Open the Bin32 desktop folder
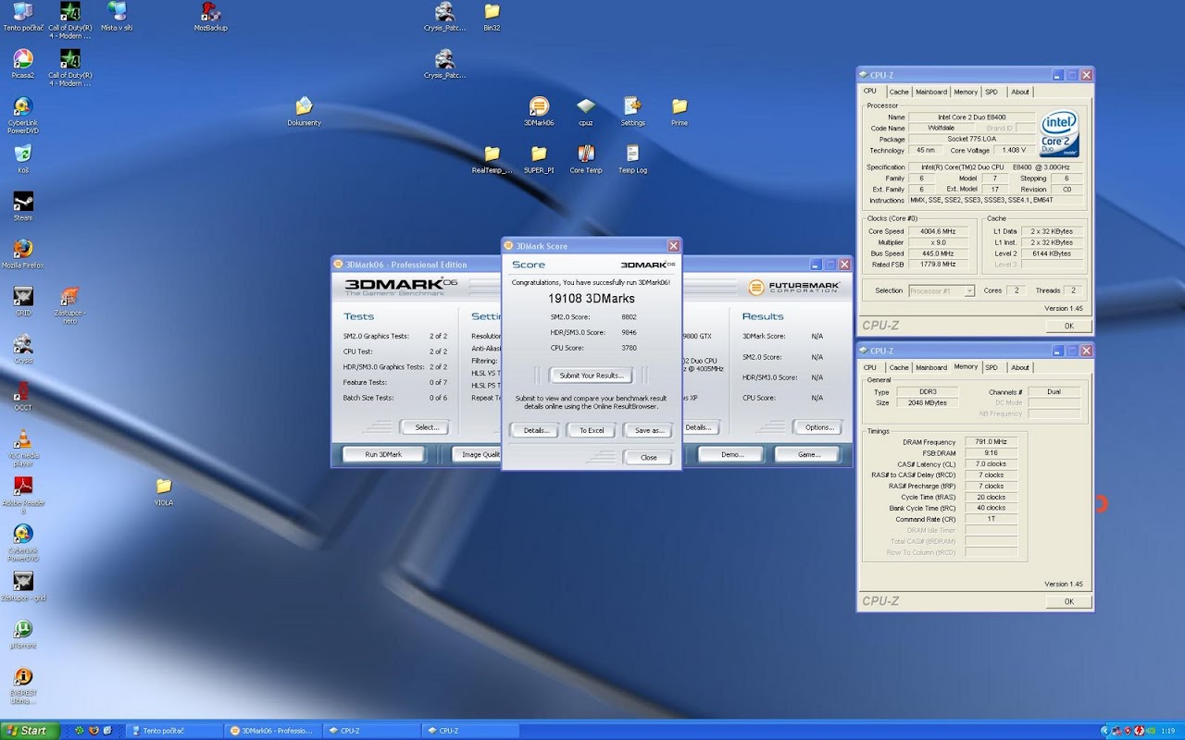The image size is (1185, 740). (492, 16)
